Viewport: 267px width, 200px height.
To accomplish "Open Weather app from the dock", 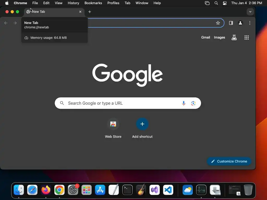I will pos(188,190).
